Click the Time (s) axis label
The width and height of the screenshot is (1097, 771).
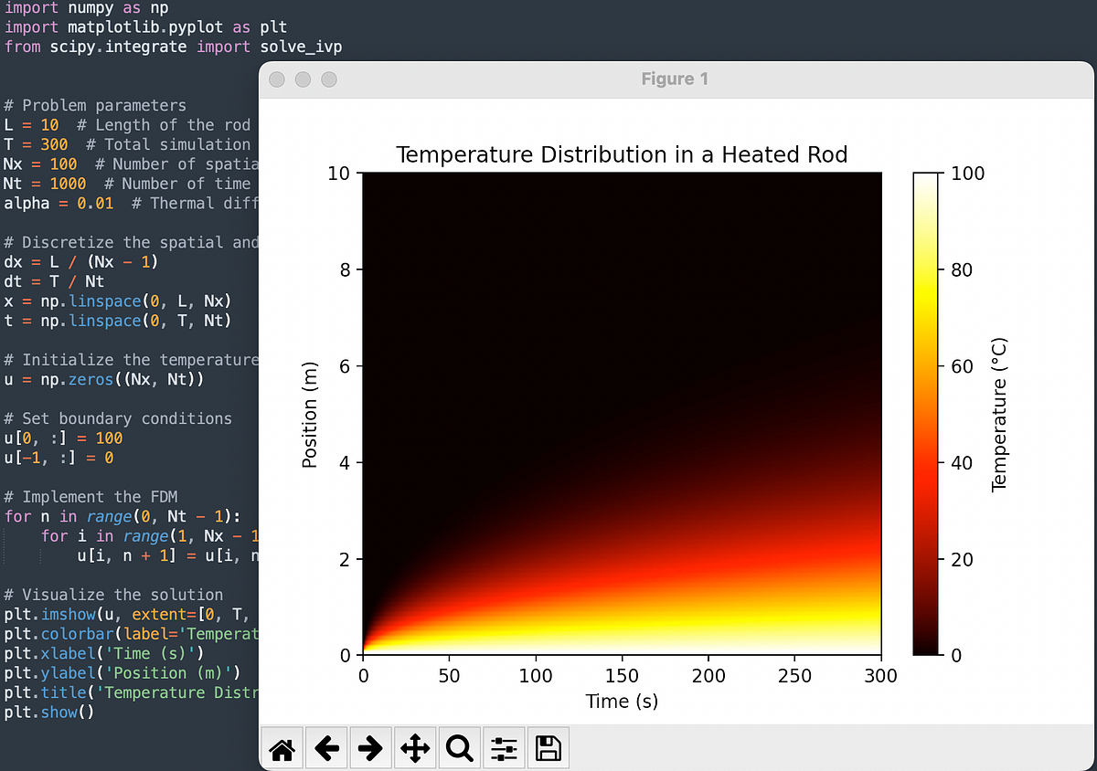pyautogui.click(x=622, y=702)
